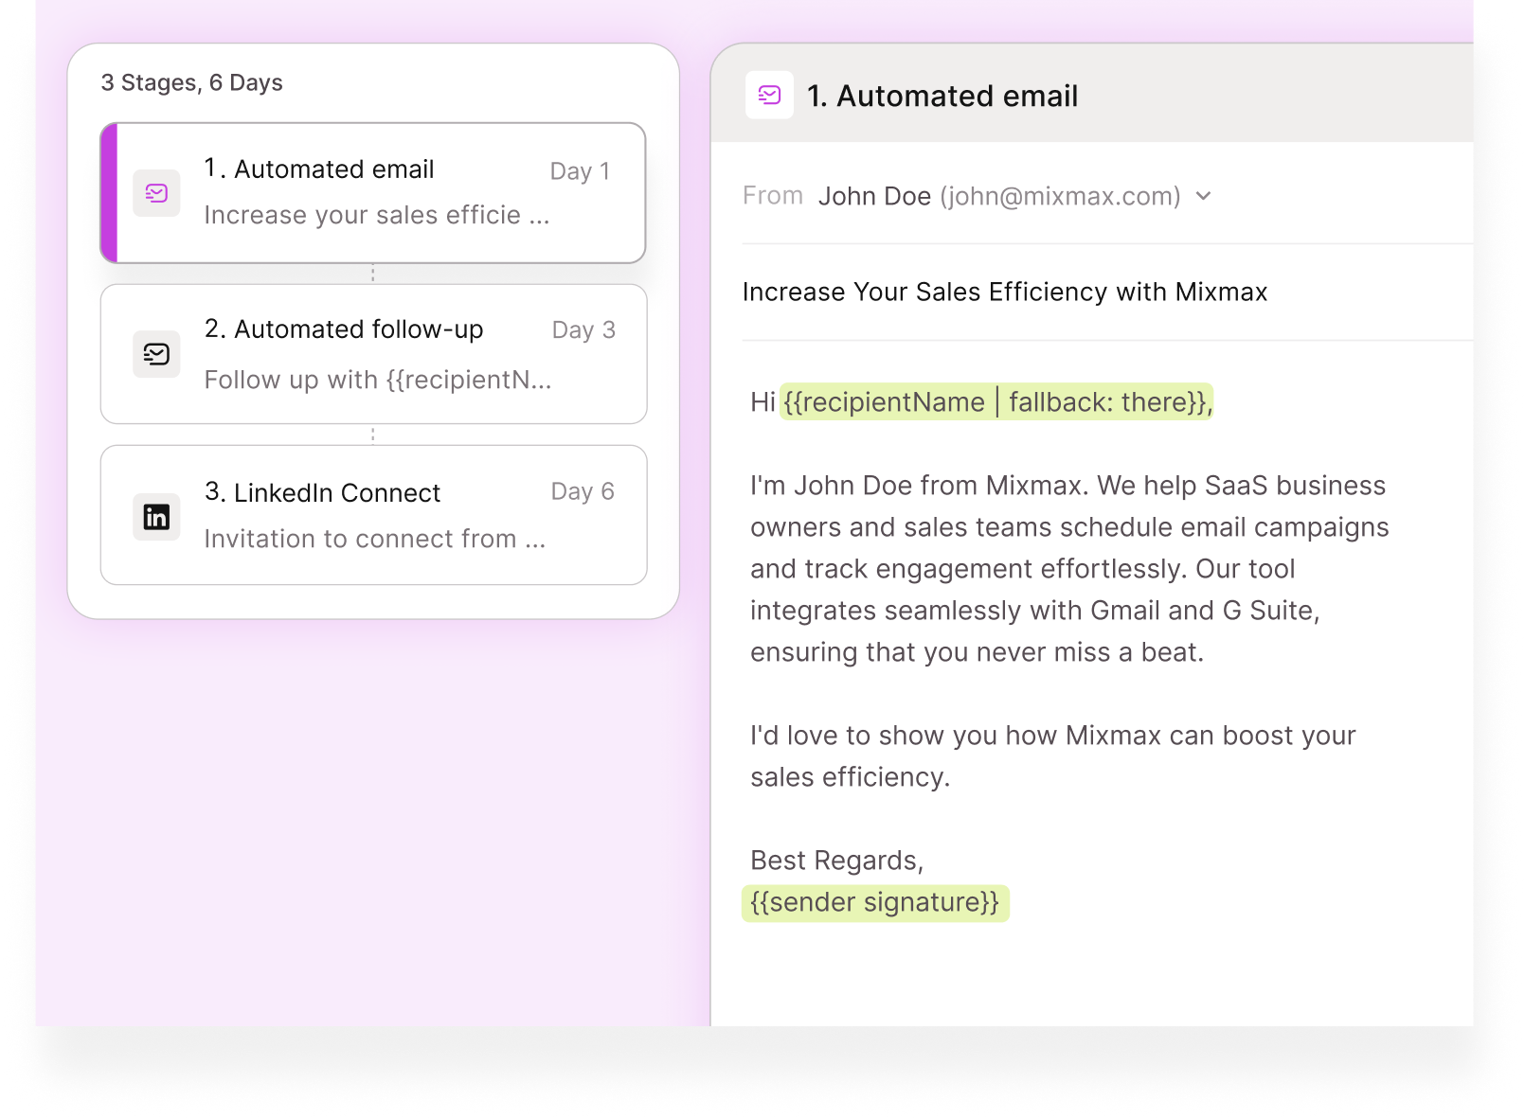Click the subject line 'Increase Your Sales Efficiency'
Viewport: 1525px width, 1119px height.
point(1004,293)
